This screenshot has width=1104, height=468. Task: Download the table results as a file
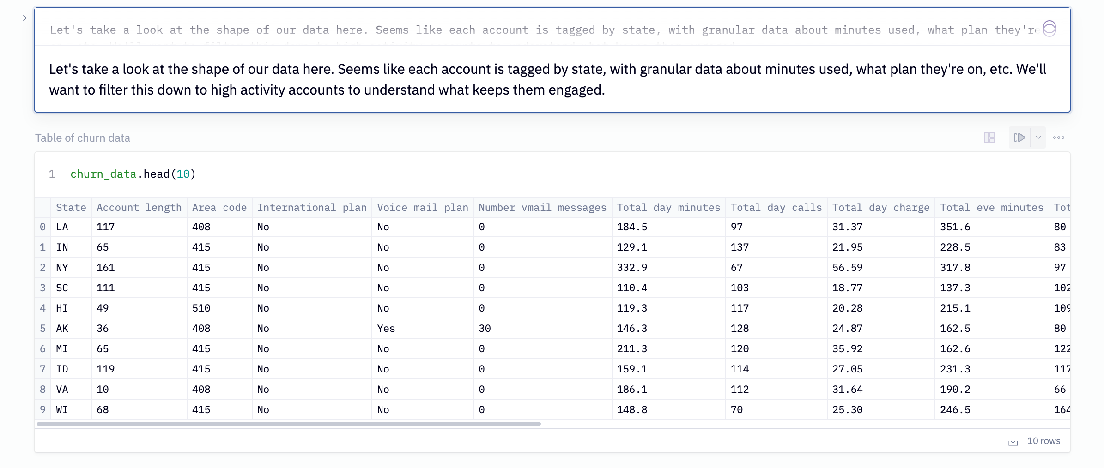pyautogui.click(x=1013, y=441)
